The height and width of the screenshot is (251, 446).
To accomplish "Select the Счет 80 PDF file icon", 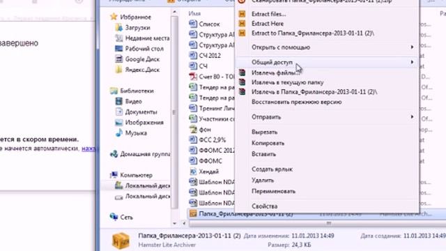I will tap(193, 77).
